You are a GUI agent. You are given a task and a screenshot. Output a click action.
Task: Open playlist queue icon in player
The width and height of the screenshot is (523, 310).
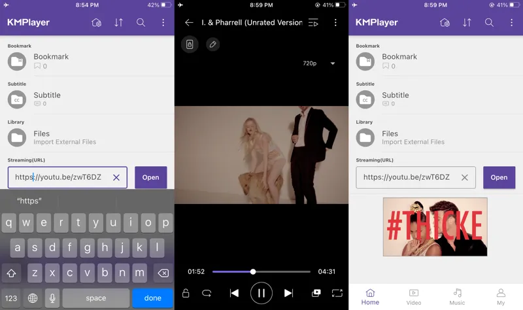coord(313,23)
